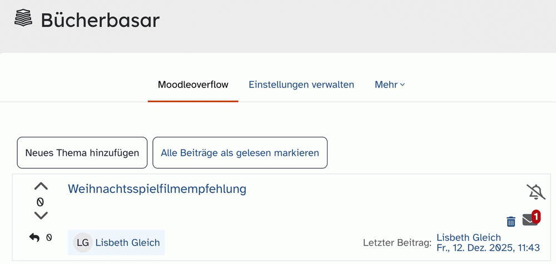Upvote the Weihnachtsspielfilmempfehlung discussion
This screenshot has width=556, height=264.
(41, 187)
